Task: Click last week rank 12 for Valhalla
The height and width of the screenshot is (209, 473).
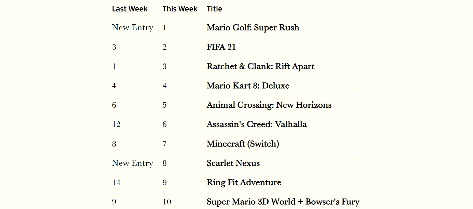Action: [116, 124]
